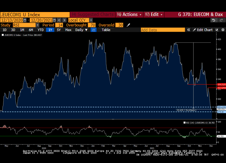Toggle .EUECOM1 U Index legend checkbox

pyautogui.click(x=2, y=35)
